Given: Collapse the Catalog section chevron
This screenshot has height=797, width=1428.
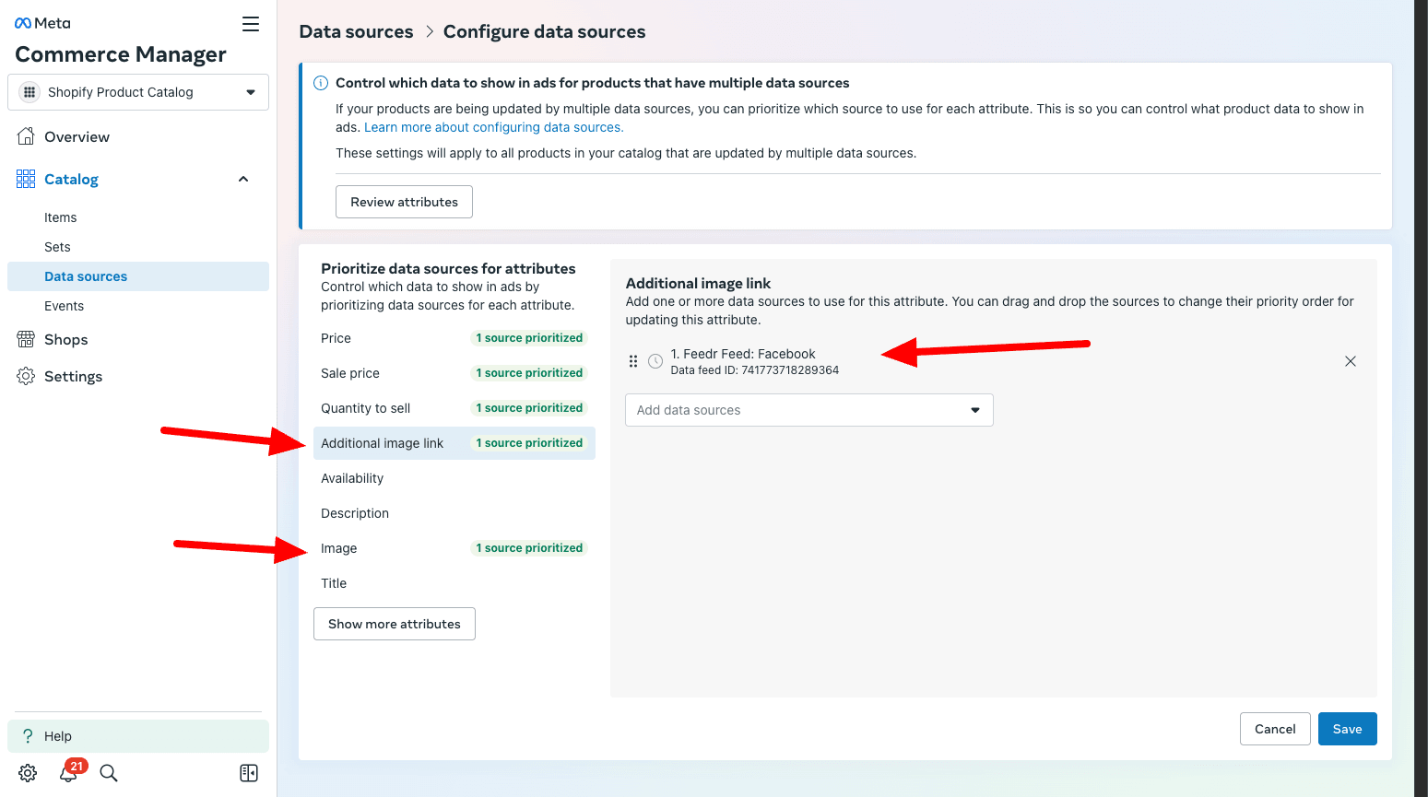Looking at the screenshot, I should [x=242, y=179].
